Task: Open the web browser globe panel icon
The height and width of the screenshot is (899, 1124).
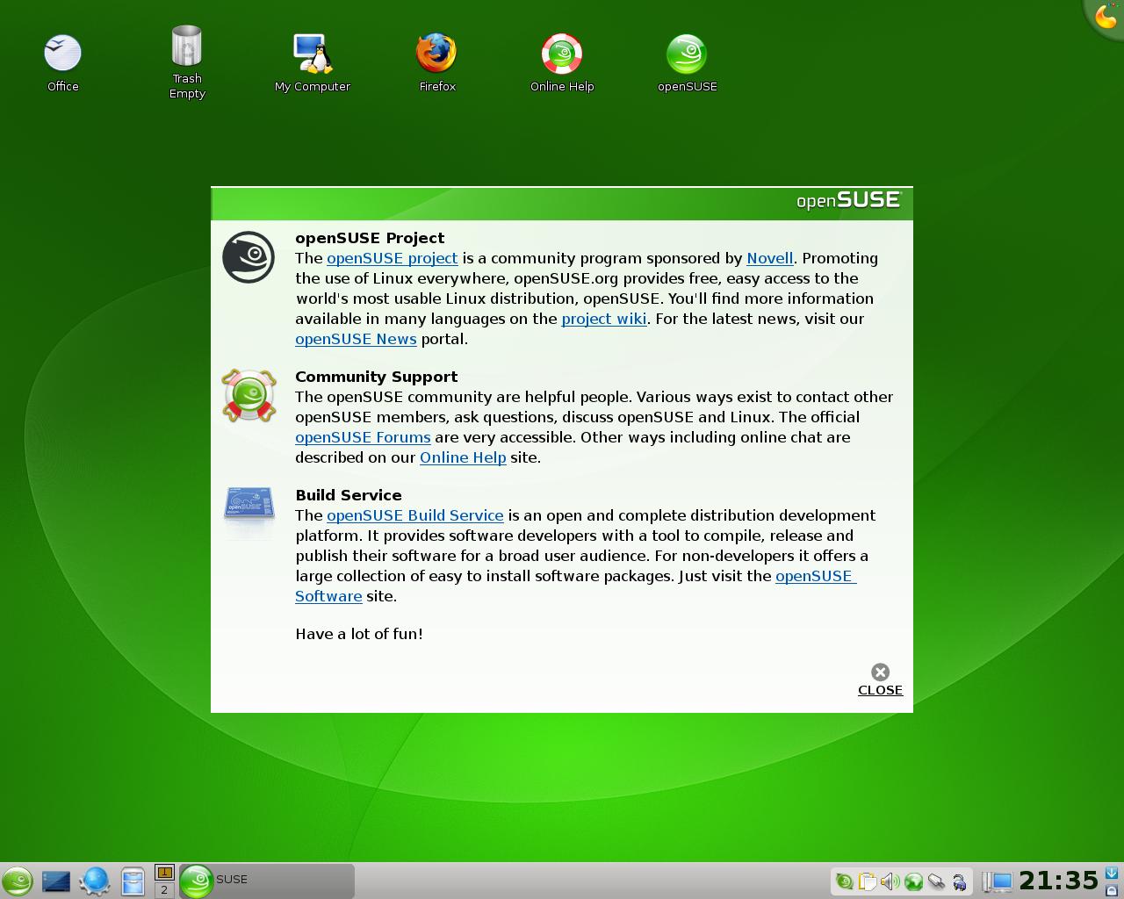Action: [95, 881]
